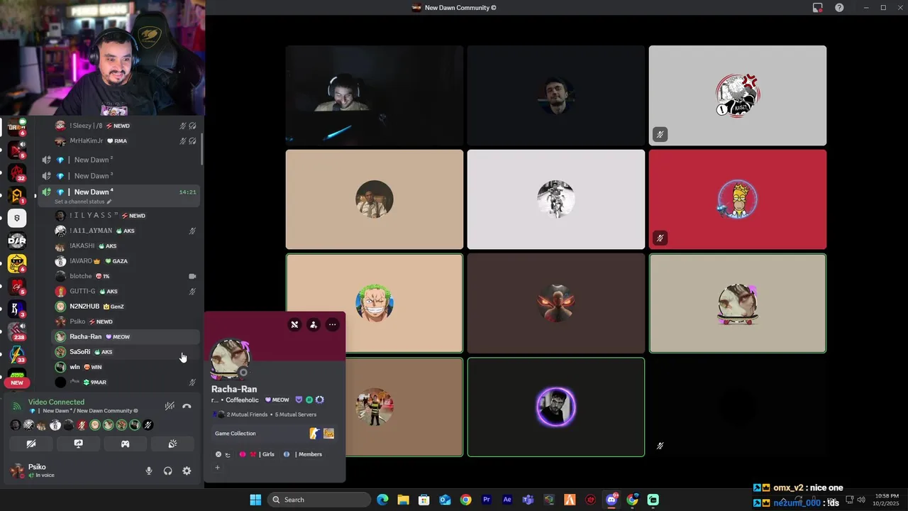Open the three-dots menu on Racha-Ran profile

[x=332, y=325]
